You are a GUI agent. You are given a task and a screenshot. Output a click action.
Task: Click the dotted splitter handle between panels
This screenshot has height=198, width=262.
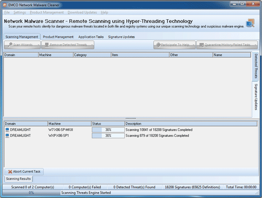coord(131,119)
